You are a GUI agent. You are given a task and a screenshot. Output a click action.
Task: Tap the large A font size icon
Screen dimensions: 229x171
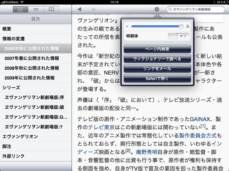coord(187,26)
